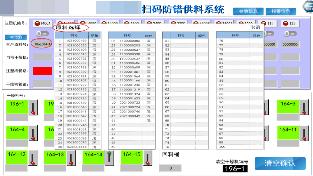Open the 参数信息 page
Image resolution: width=313 pixels, height=176 pixels.
coord(248,11)
